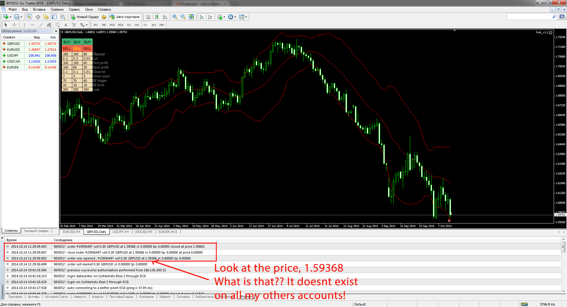Open the new chart icon
Image resolution: width=567 pixels, height=307 pixels.
(6, 17)
